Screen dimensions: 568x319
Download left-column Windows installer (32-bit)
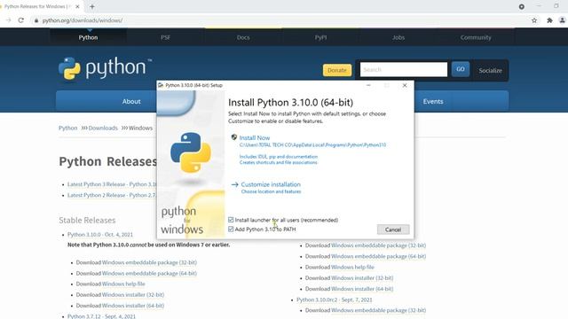133,295
